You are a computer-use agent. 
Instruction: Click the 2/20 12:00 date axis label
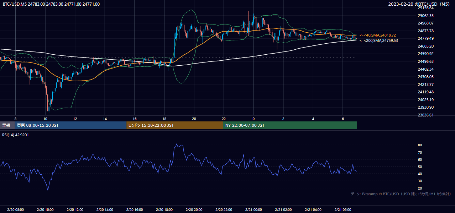click(x=75, y=209)
